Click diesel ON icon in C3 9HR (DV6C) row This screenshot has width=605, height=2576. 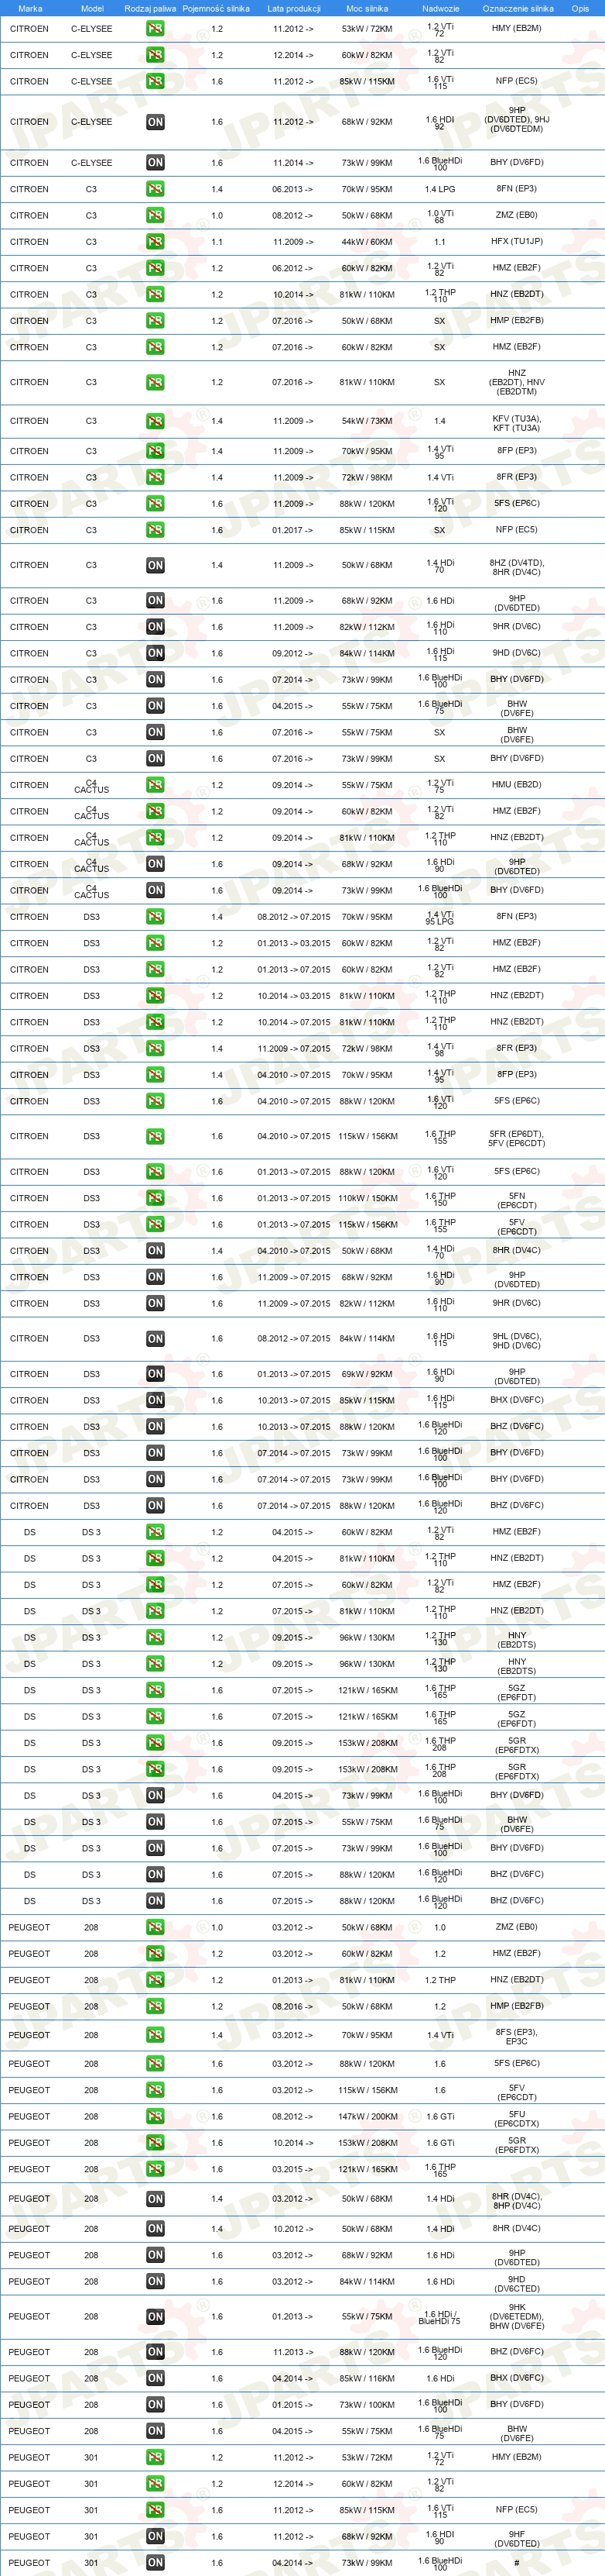click(x=155, y=627)
